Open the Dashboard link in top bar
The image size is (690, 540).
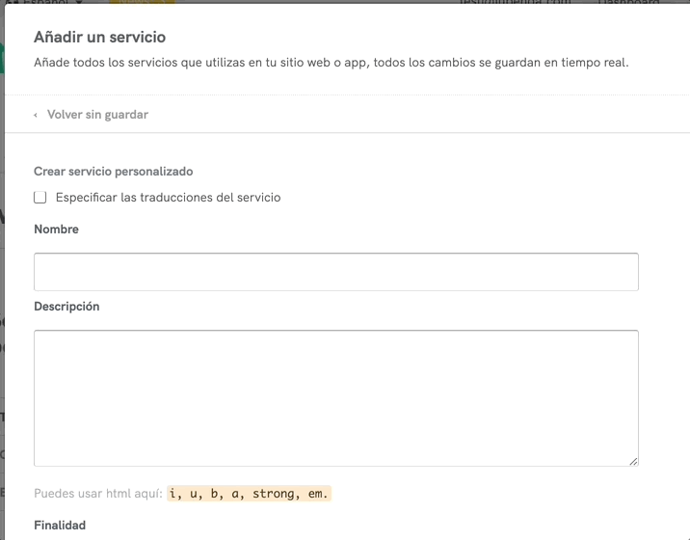(x=628, y=3)
